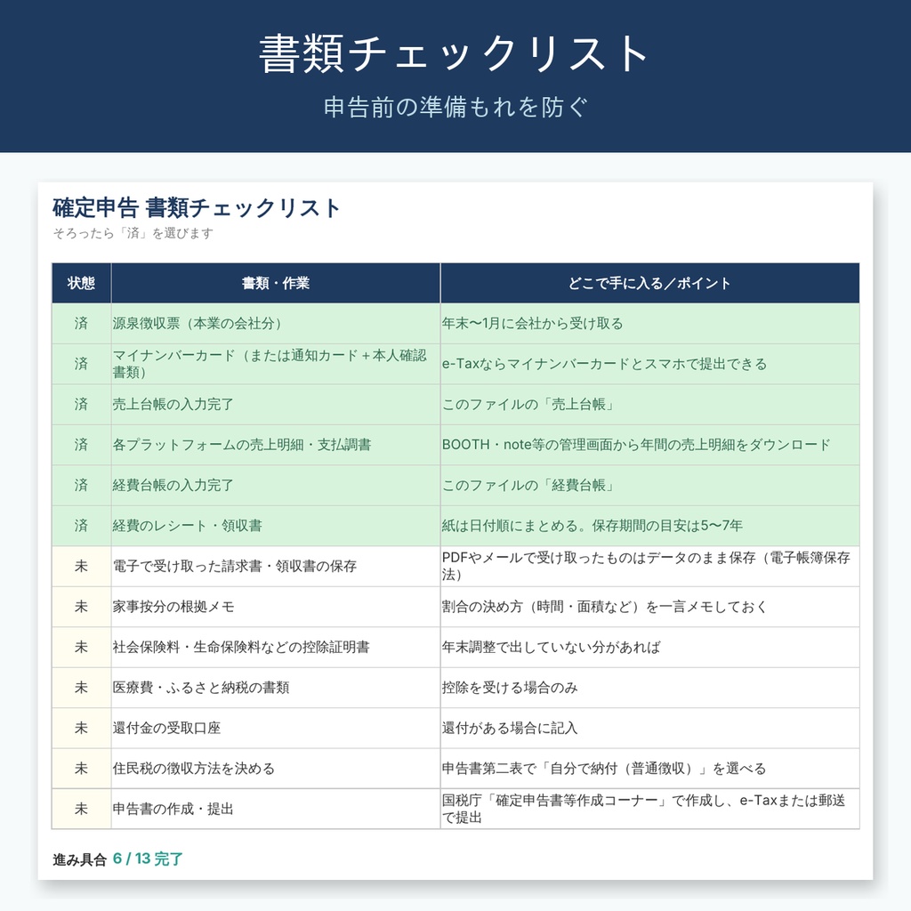
Task: Open 未 status for 家事按分の根拠メモ
Action: tap(81, 607)
